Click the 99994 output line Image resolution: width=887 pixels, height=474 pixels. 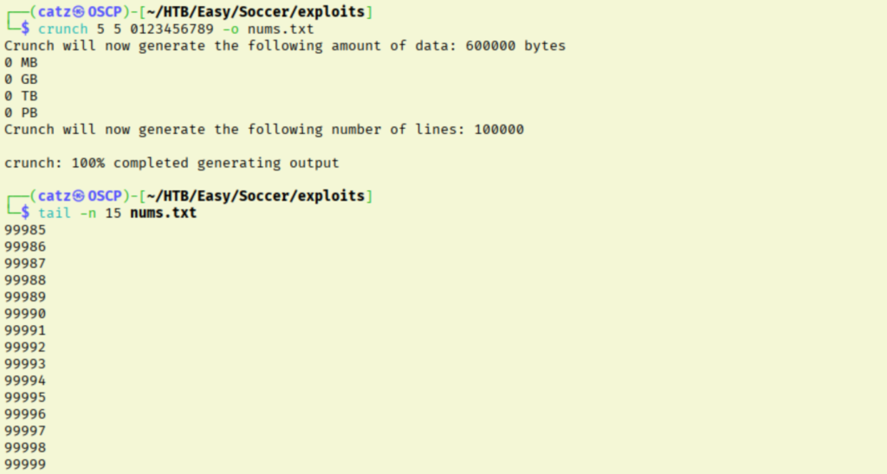click(25, 381)
